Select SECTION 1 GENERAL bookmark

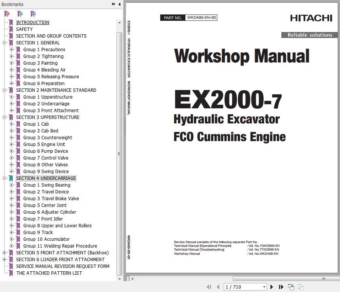point(38,43)
